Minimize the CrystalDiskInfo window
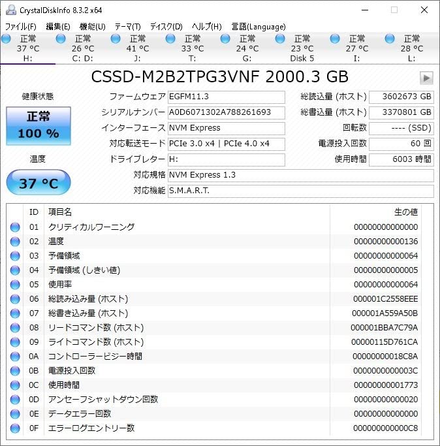The width and height of the screenshot is (440, 446). point(365,10)
